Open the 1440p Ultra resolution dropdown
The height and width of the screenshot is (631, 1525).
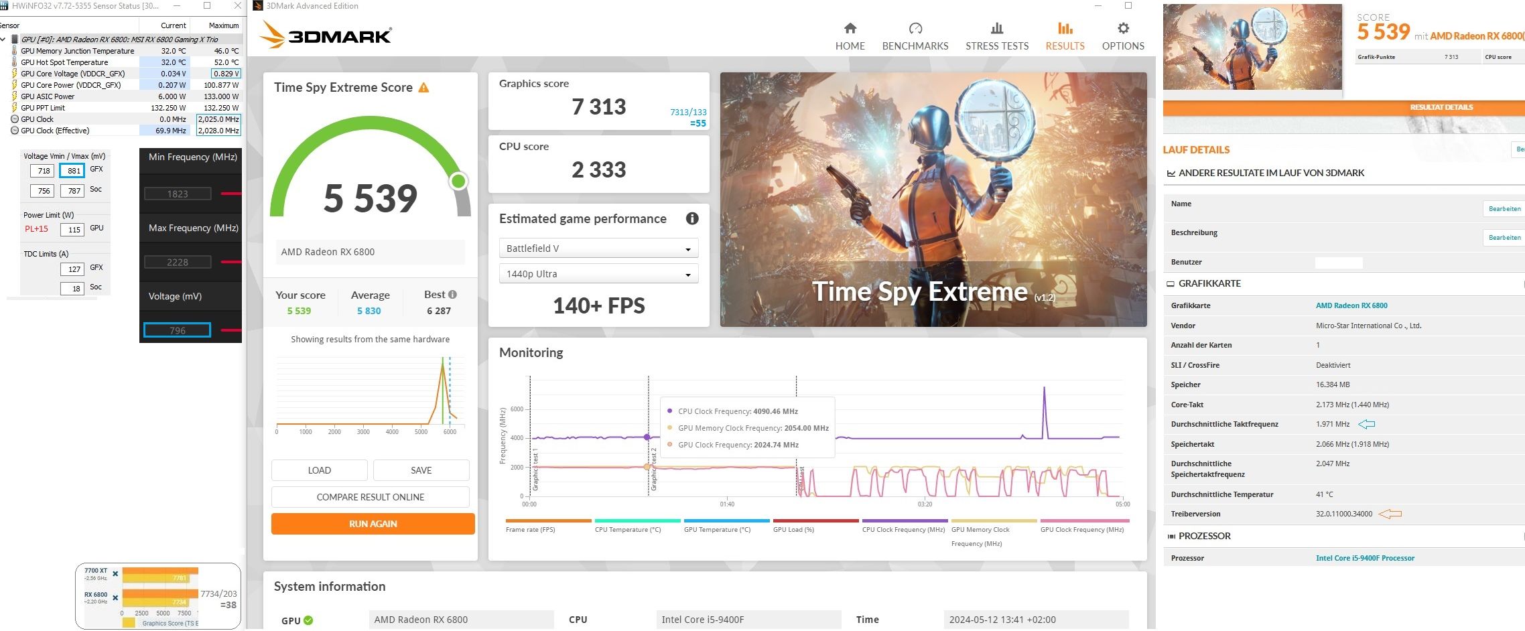598,274
